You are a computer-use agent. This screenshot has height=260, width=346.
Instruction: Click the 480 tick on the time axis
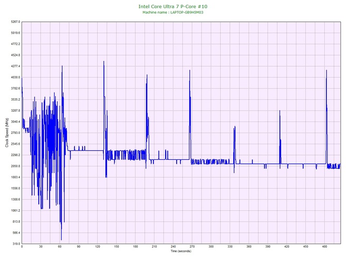point(325,247)
